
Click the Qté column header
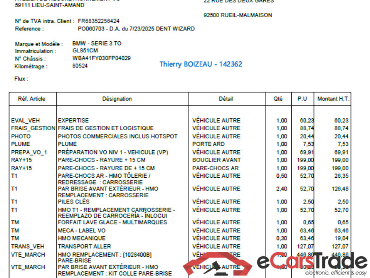click(x=278, y=99)
